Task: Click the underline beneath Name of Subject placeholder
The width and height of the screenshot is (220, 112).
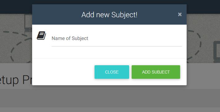Action: coord(117,46)
